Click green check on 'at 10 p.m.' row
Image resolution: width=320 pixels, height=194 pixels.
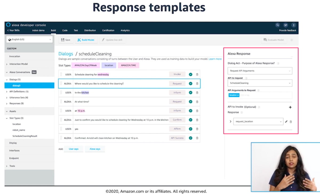190,111
